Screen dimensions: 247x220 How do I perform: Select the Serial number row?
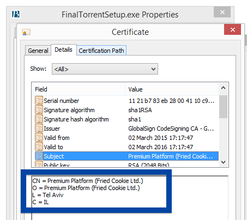click(x=125, y=101)
